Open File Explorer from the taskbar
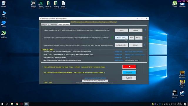 pos(12,104)
